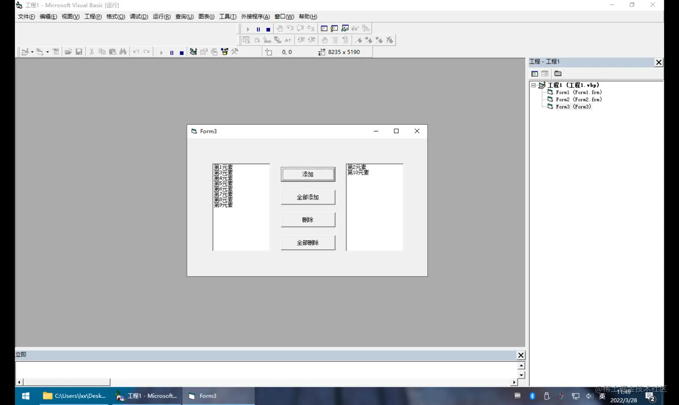679x405 pixels.
Task: Click the Save Project floppy icon
Action: 79,52
